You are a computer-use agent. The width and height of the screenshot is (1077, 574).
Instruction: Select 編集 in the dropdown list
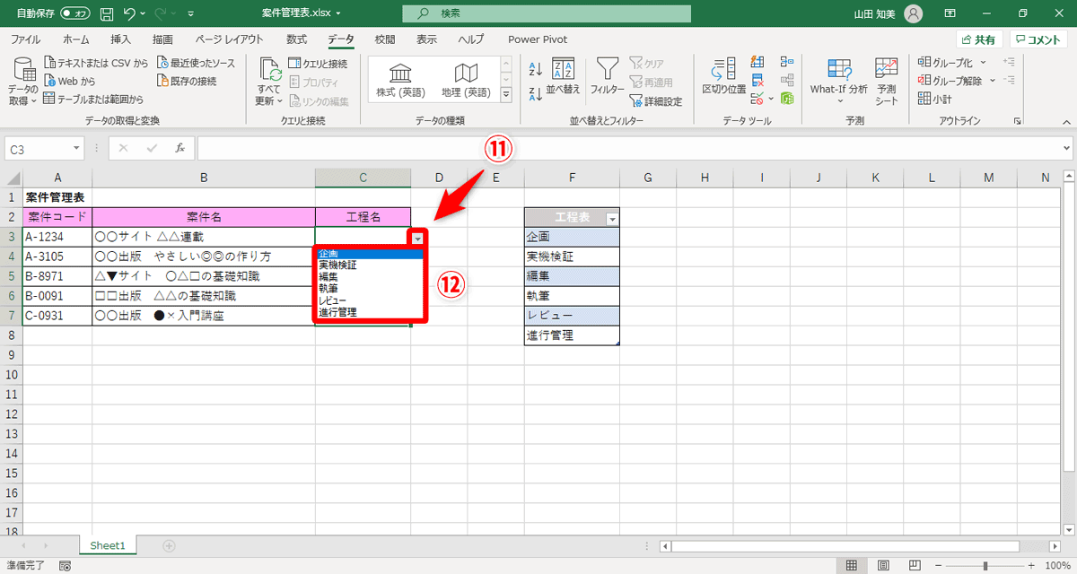[370, 277]
